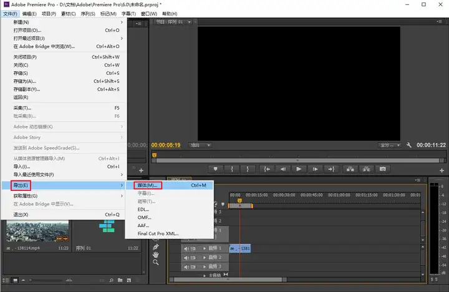Click the Add Marker button in Program monitor

pyautogui.click(x=215, y=169)
